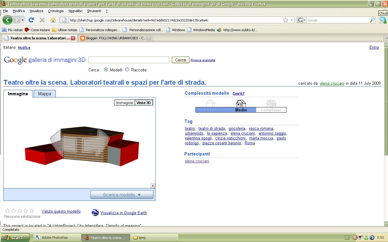Screen dimensions: 388x242
Task: Reload the page with the refresh icon
Action: [31, 20]
